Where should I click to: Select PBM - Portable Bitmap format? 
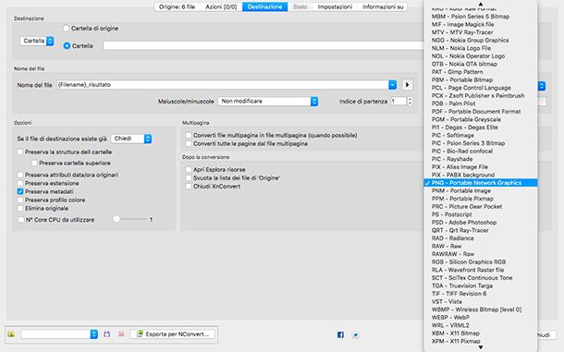click(481, 79)
